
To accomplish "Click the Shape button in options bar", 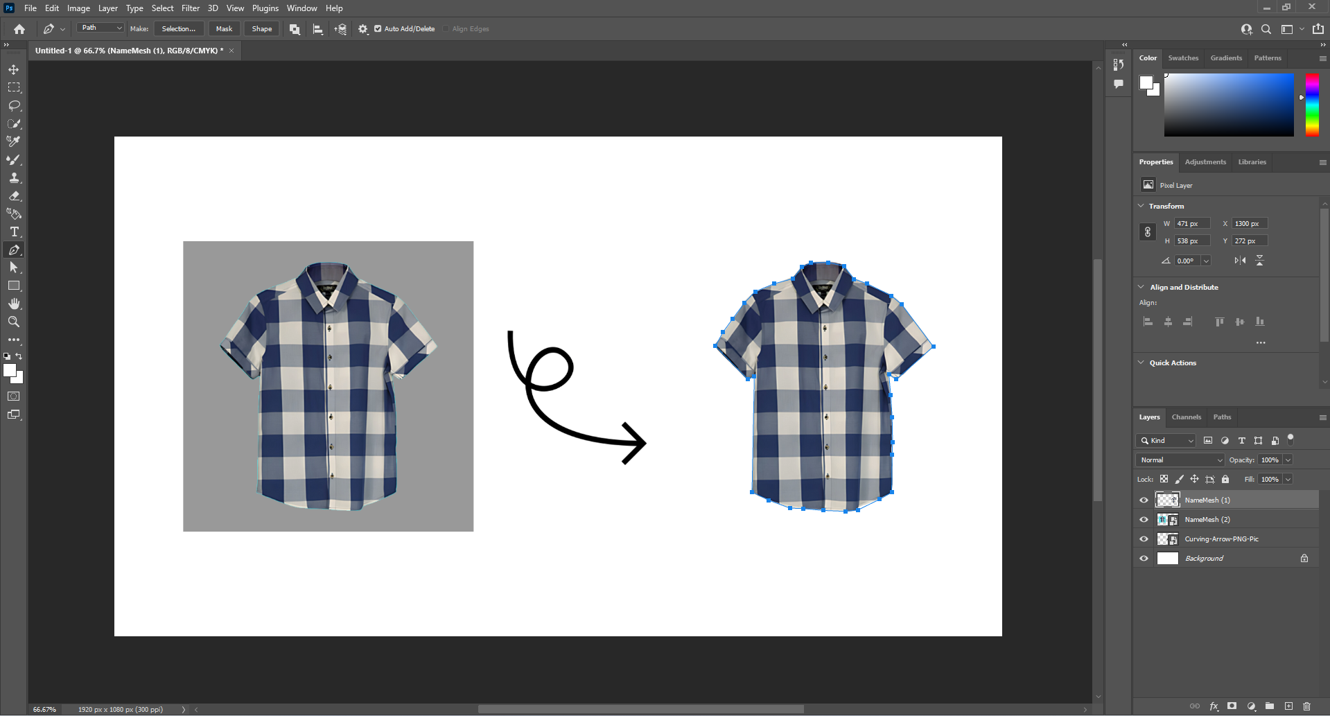I will click(x=261, y=28).
